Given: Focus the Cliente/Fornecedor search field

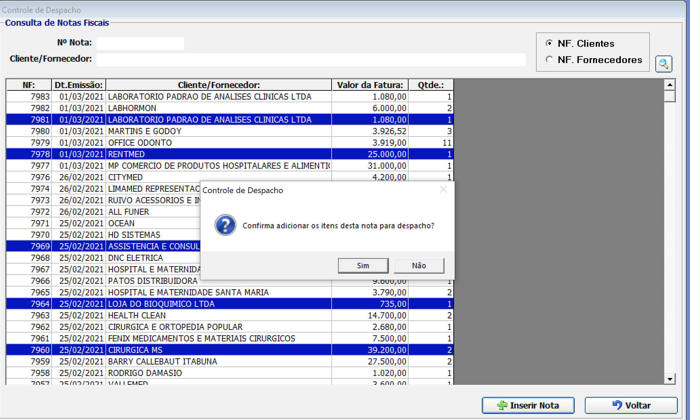Looking at the screenshot, I should click(x=311, y=60).
